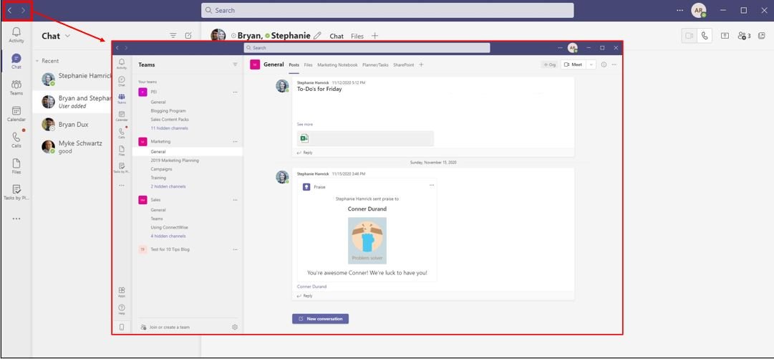
Task: Add a tab to the group chat
Action: (374, 36)
